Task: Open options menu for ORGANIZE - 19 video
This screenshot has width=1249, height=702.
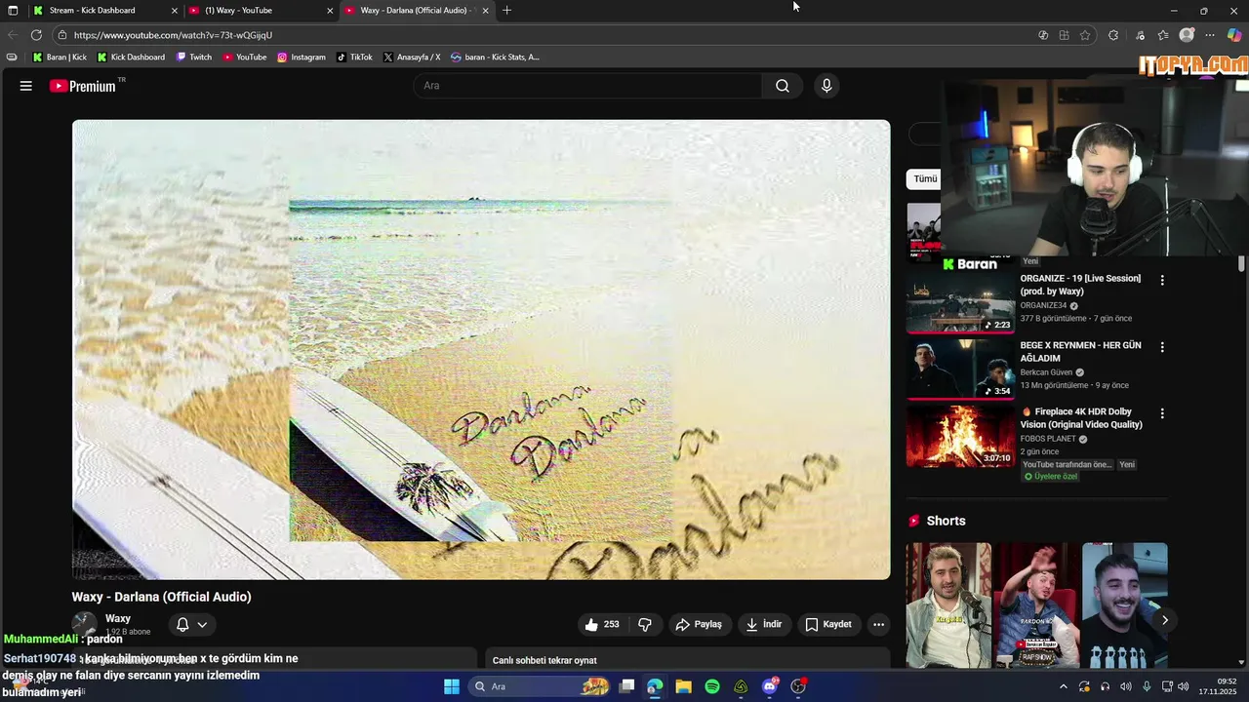Action: (1161, 280)
